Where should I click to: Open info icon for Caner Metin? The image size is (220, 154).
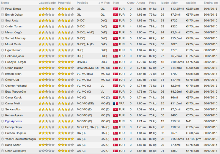(x=2, y=104)
